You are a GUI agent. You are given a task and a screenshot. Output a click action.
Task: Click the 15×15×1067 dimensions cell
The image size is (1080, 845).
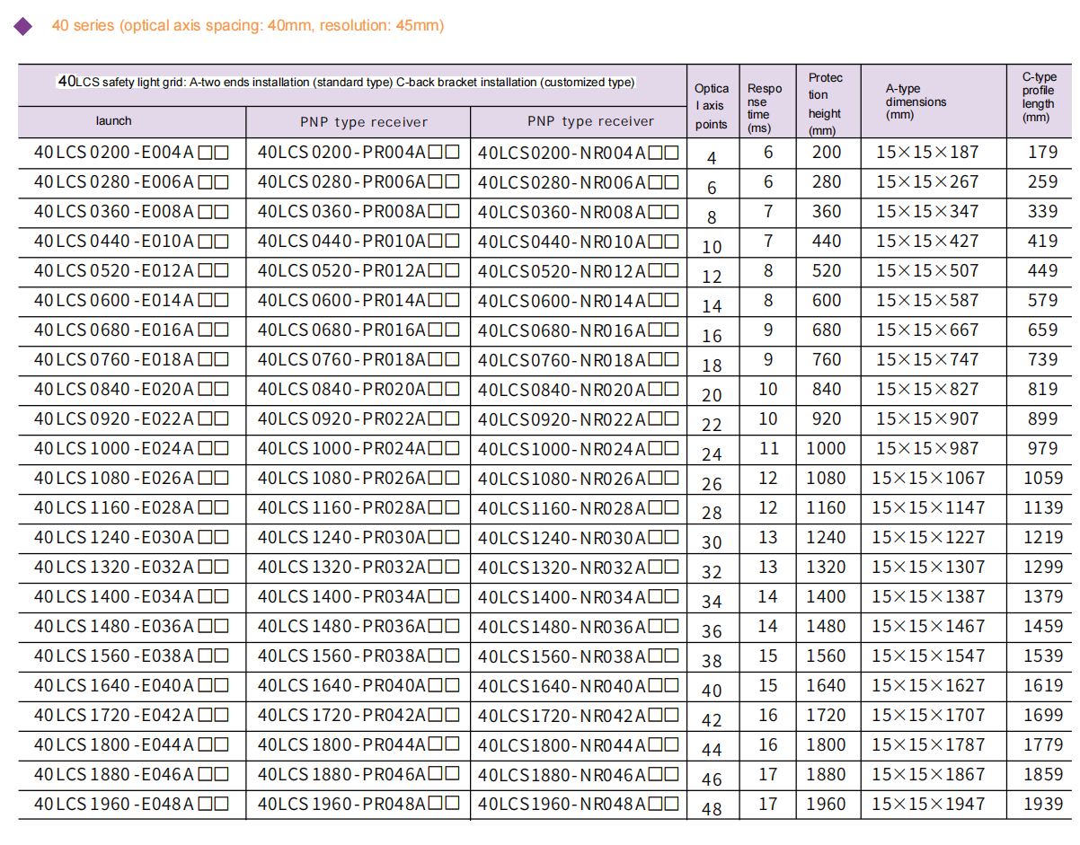coord(927,479)
